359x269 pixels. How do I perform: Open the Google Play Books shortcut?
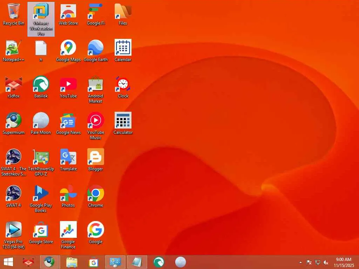[x=41, y=199]
